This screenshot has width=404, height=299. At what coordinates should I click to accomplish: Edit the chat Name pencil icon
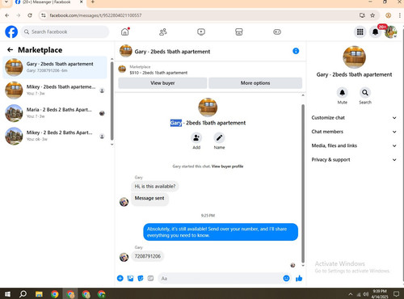(219, 138)
